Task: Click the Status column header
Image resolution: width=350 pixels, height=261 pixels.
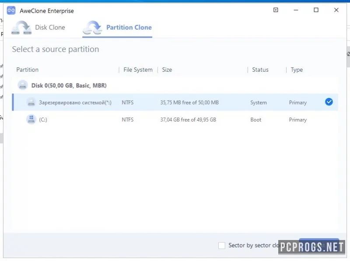Action: [260, 70]
